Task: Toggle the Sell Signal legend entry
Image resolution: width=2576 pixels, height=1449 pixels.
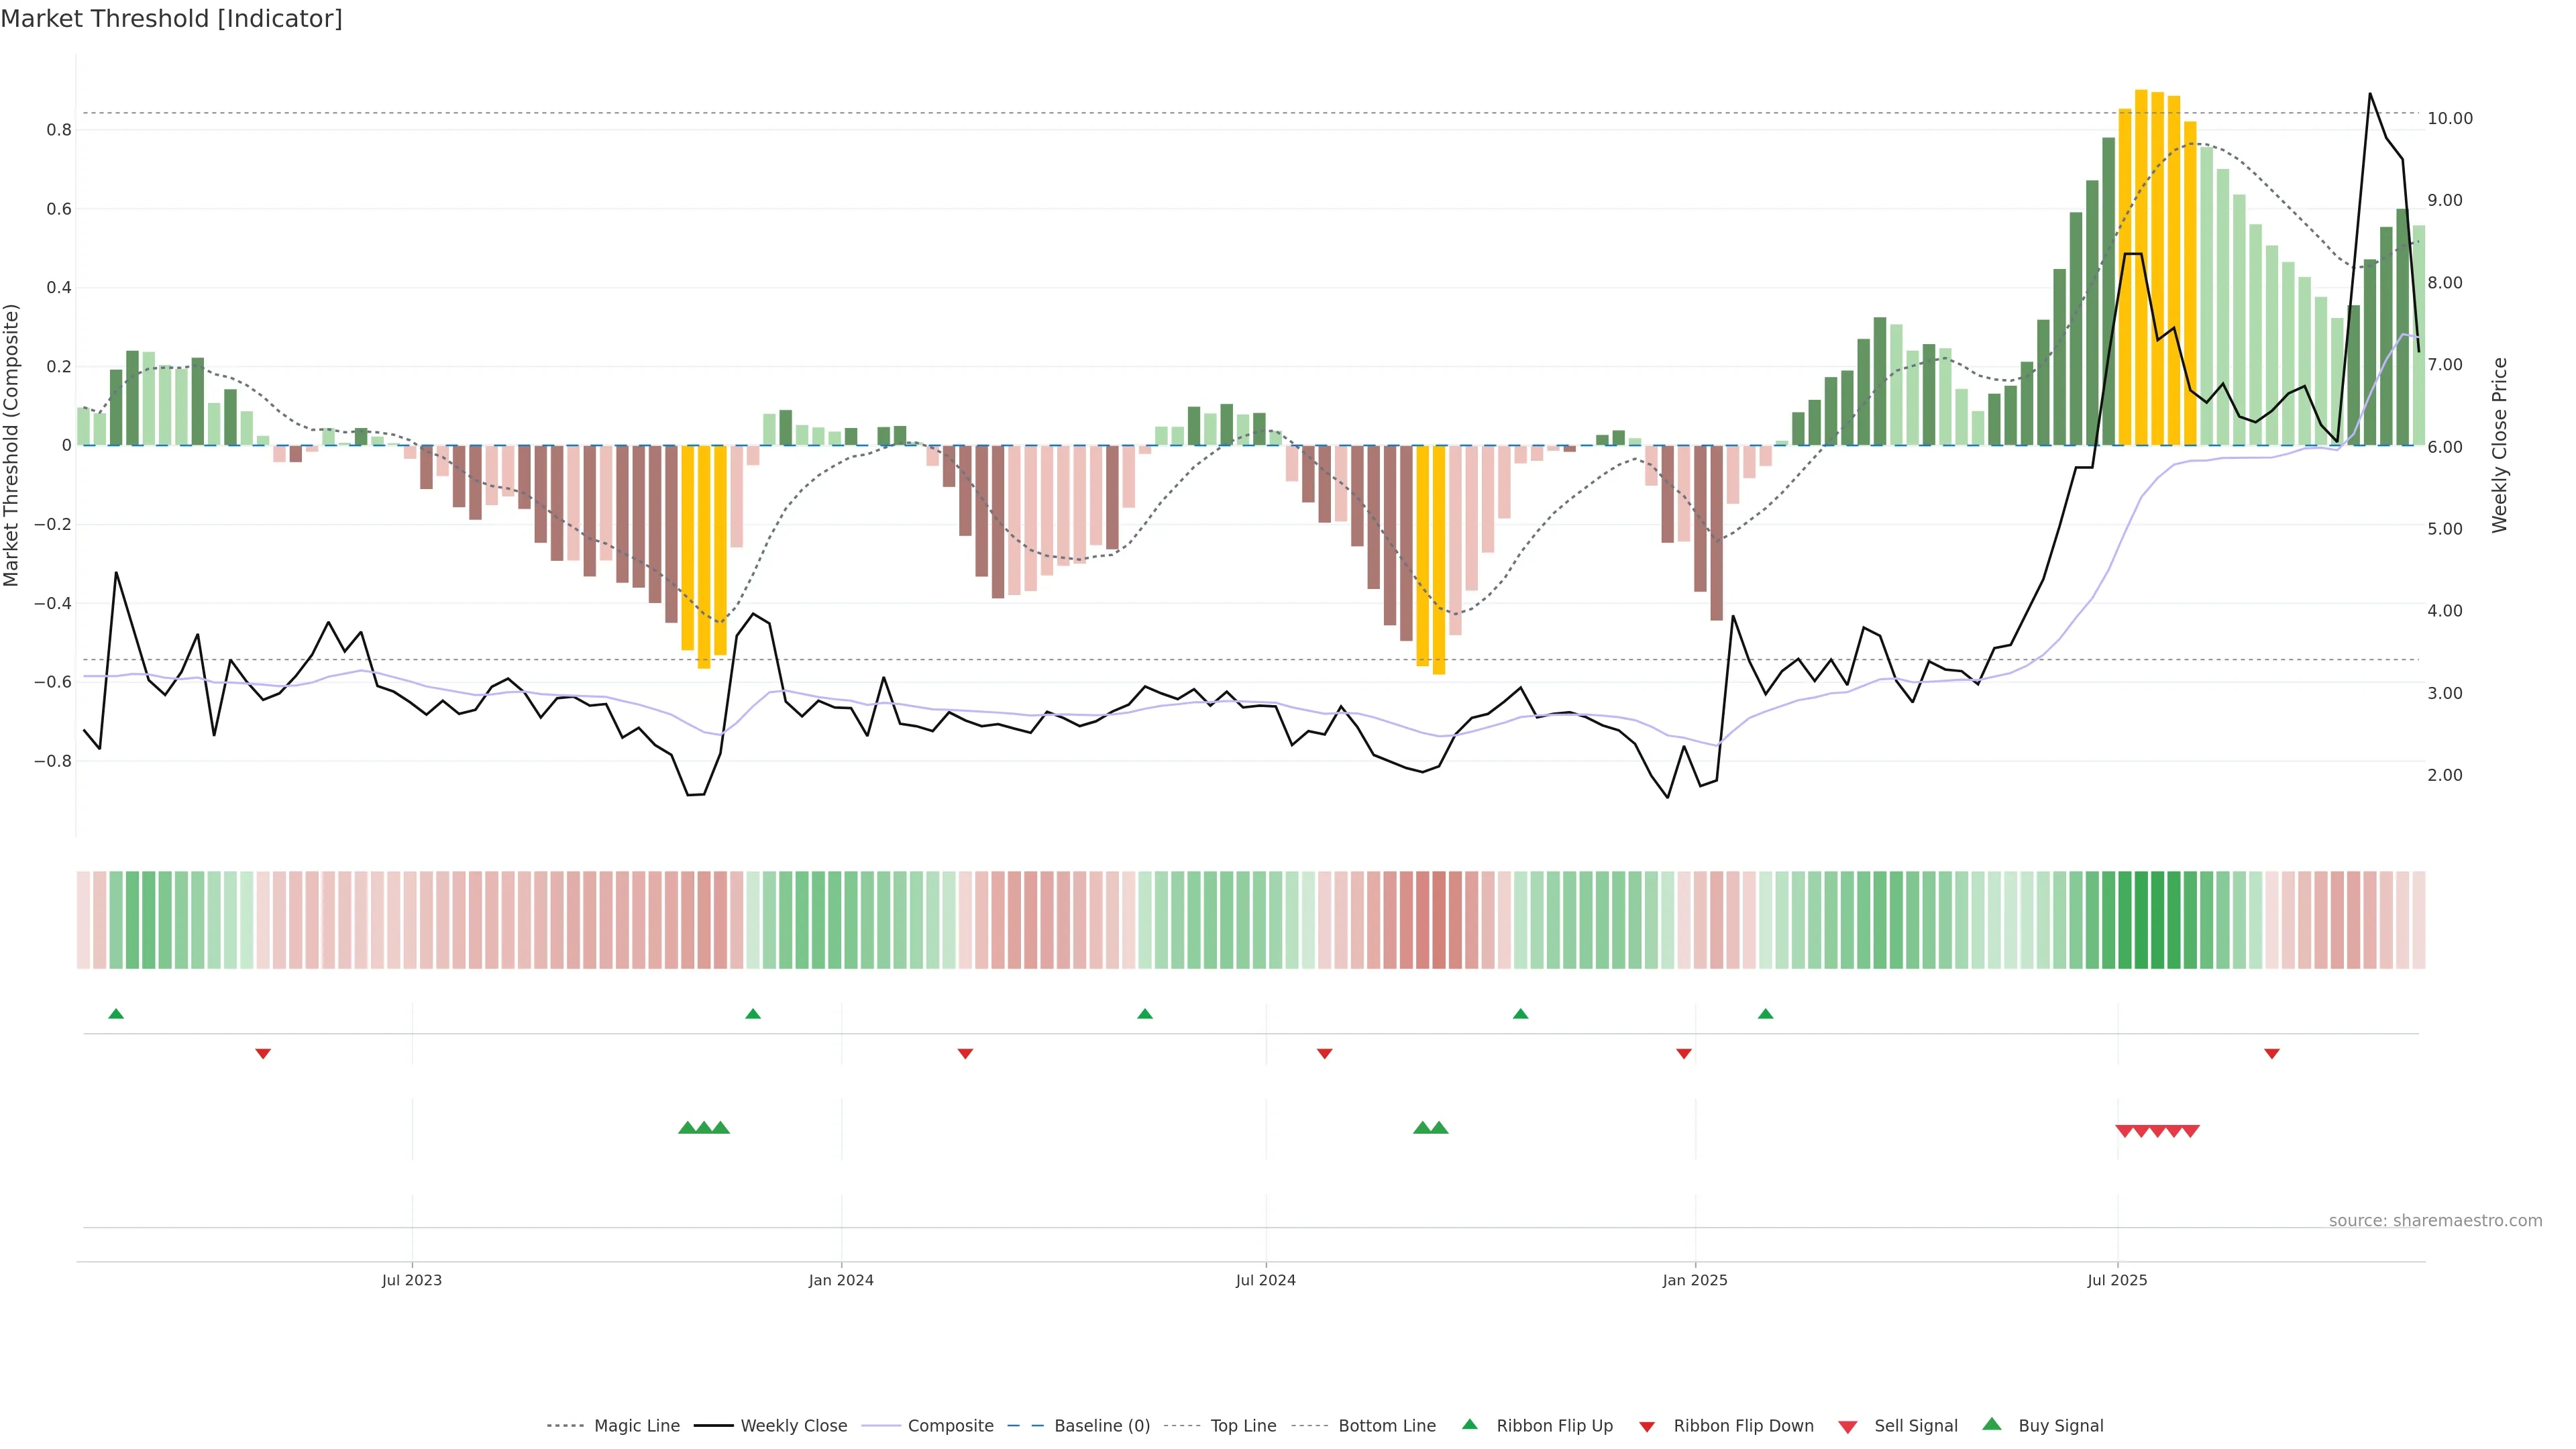Action: point(1915,1426)
